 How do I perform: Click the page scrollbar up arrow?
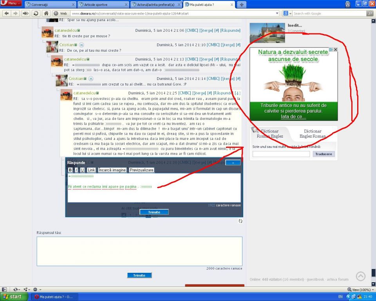click(x=373, y=21)
